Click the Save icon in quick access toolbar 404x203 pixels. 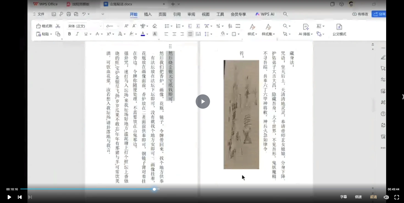[x=54, y=14]
